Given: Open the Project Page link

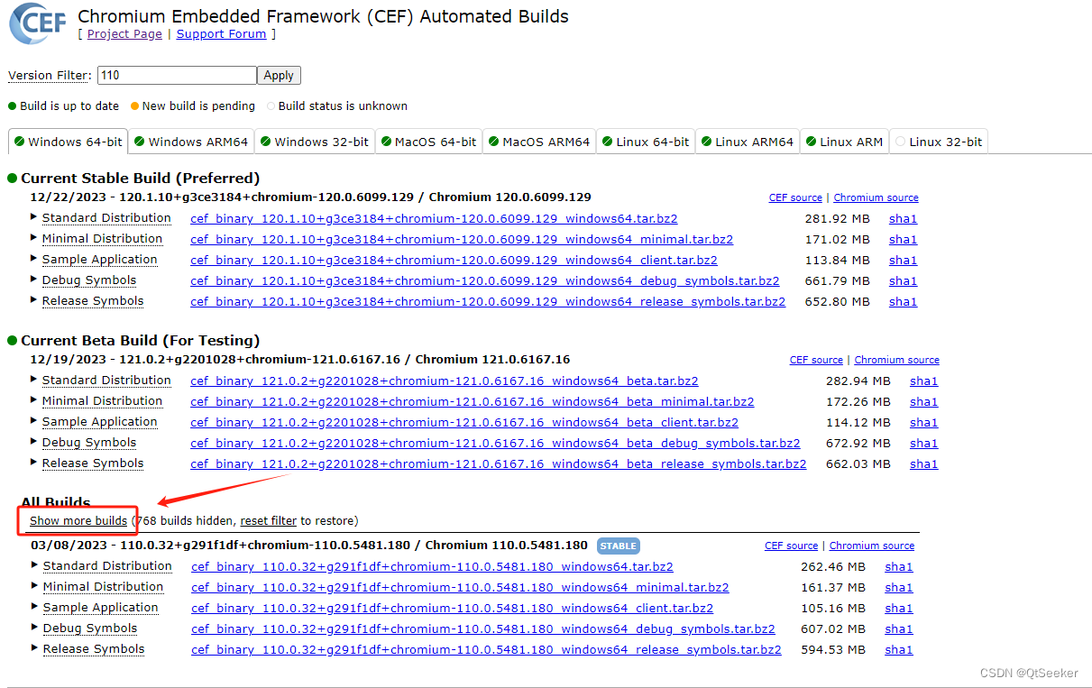Looking at the screenshot, I should 124,34.
